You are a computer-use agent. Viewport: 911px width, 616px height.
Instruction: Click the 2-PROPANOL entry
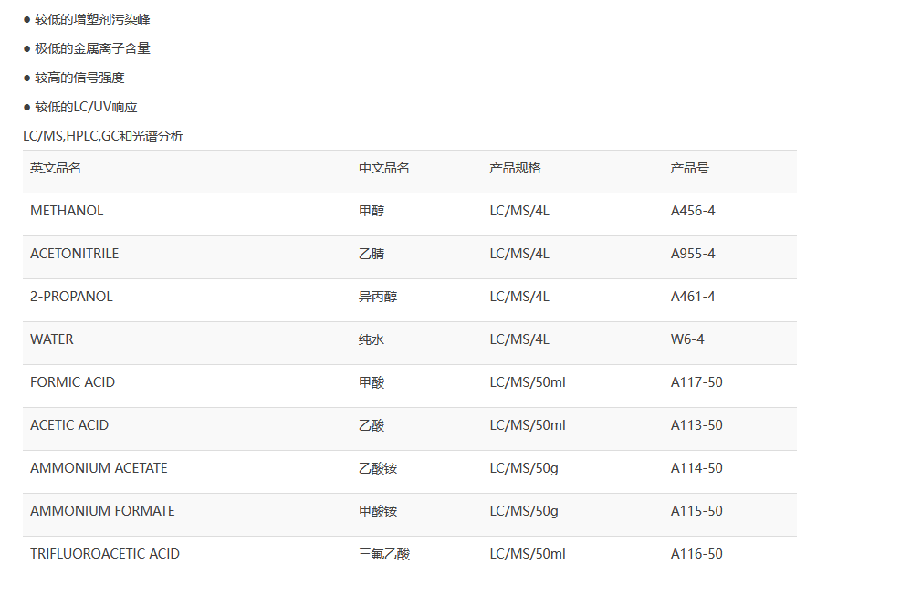[71, 297]
